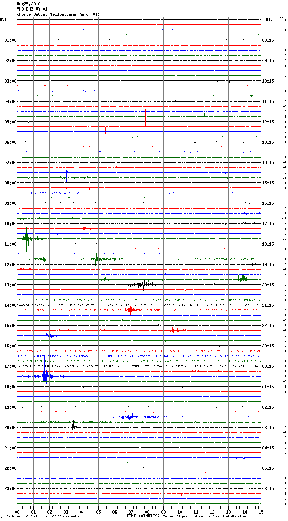Image resolution: width=288 pixels, height=521 pixels.
Task: Select the 21:00 MST time label
Action: (10, 448)
